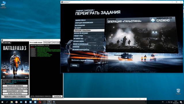Click ИНФОРМАЦИЯ О ТРЕЙНЕРЕ button
This screenshot has height=104, width=184.
click(15, 96)
